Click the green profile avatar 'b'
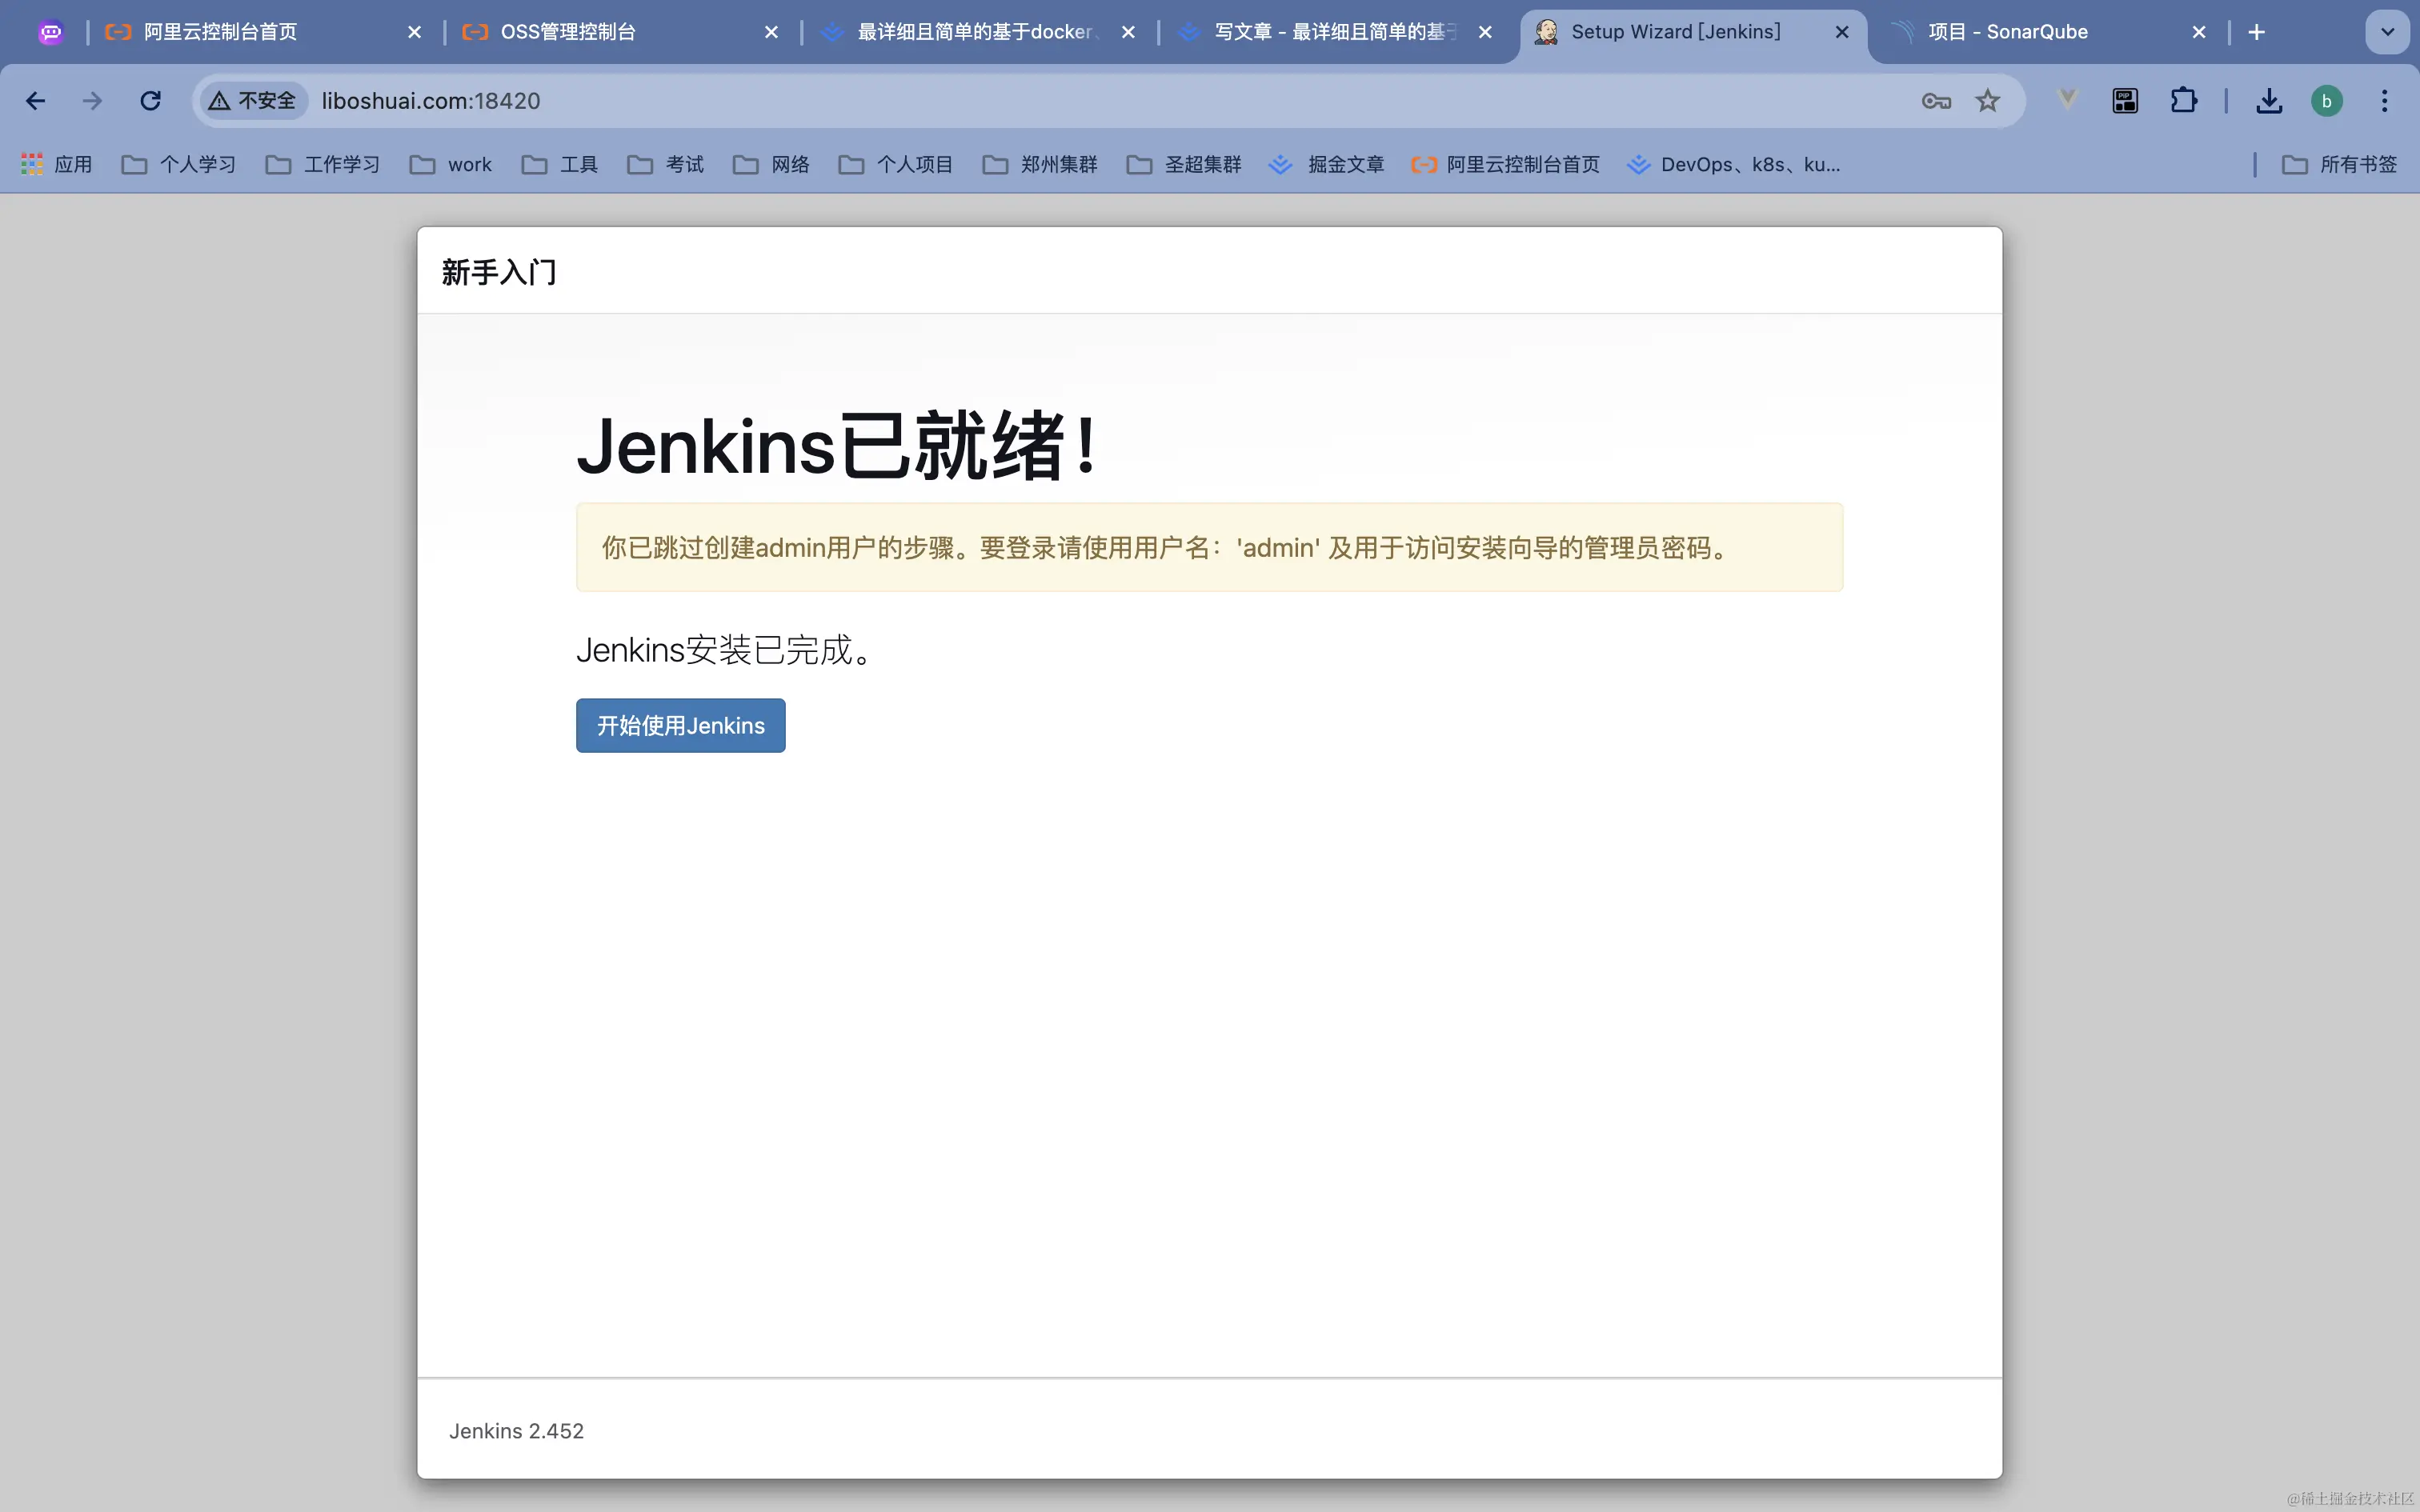Image resolution: width=2420 pixels, height=1512 pixels. [x=2326, y=101]
